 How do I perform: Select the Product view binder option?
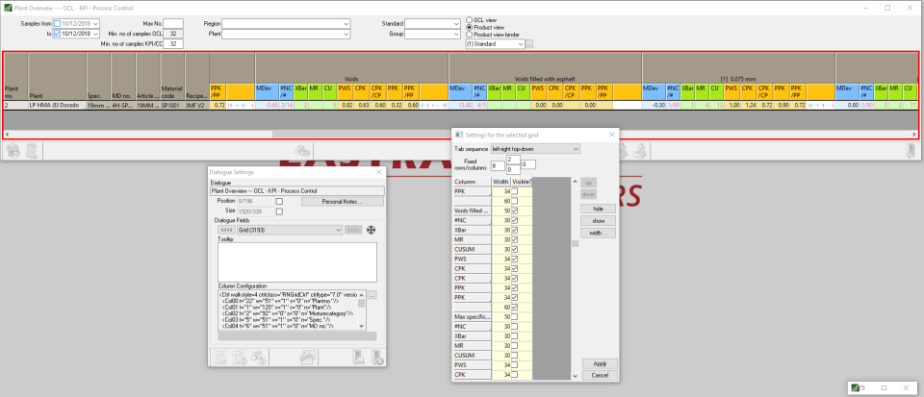[469, 35]
